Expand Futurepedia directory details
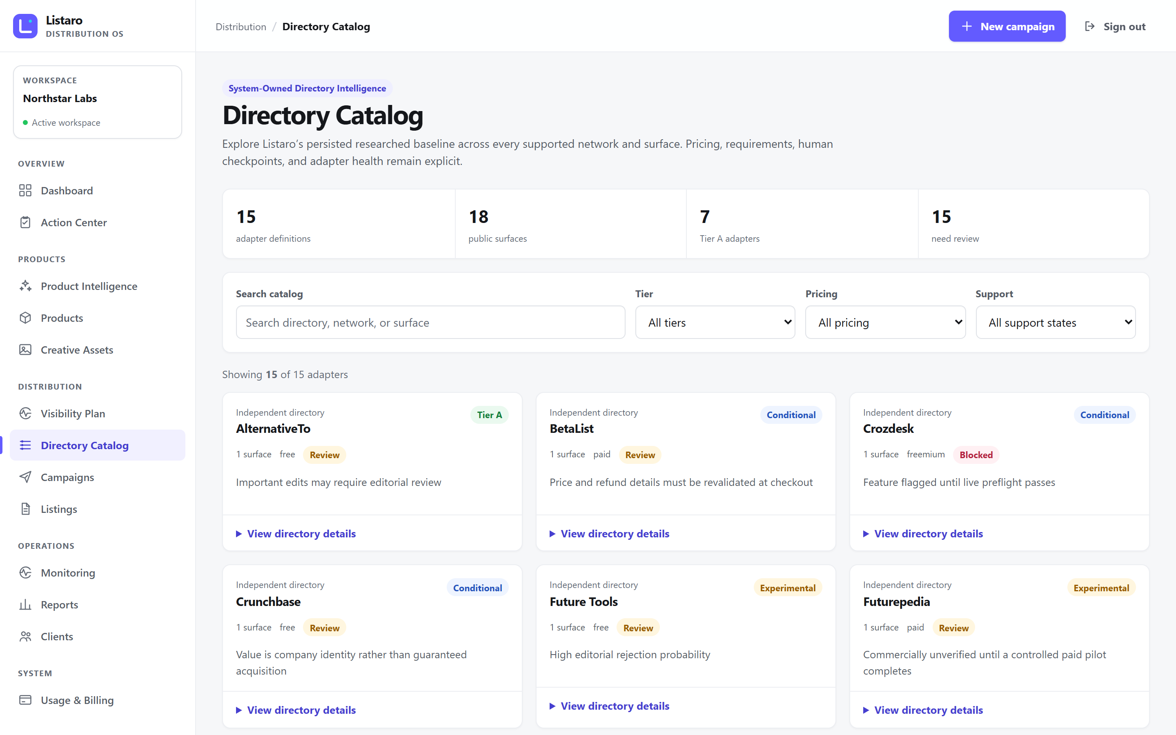Image resolution: width=1176 pixels, height=735 pixels. click(x=923, y=710)
